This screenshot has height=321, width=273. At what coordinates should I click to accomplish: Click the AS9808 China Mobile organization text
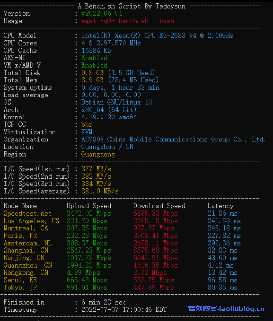173,139
